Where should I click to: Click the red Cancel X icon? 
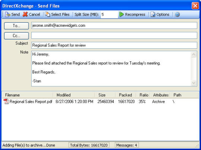coord(25,15)
